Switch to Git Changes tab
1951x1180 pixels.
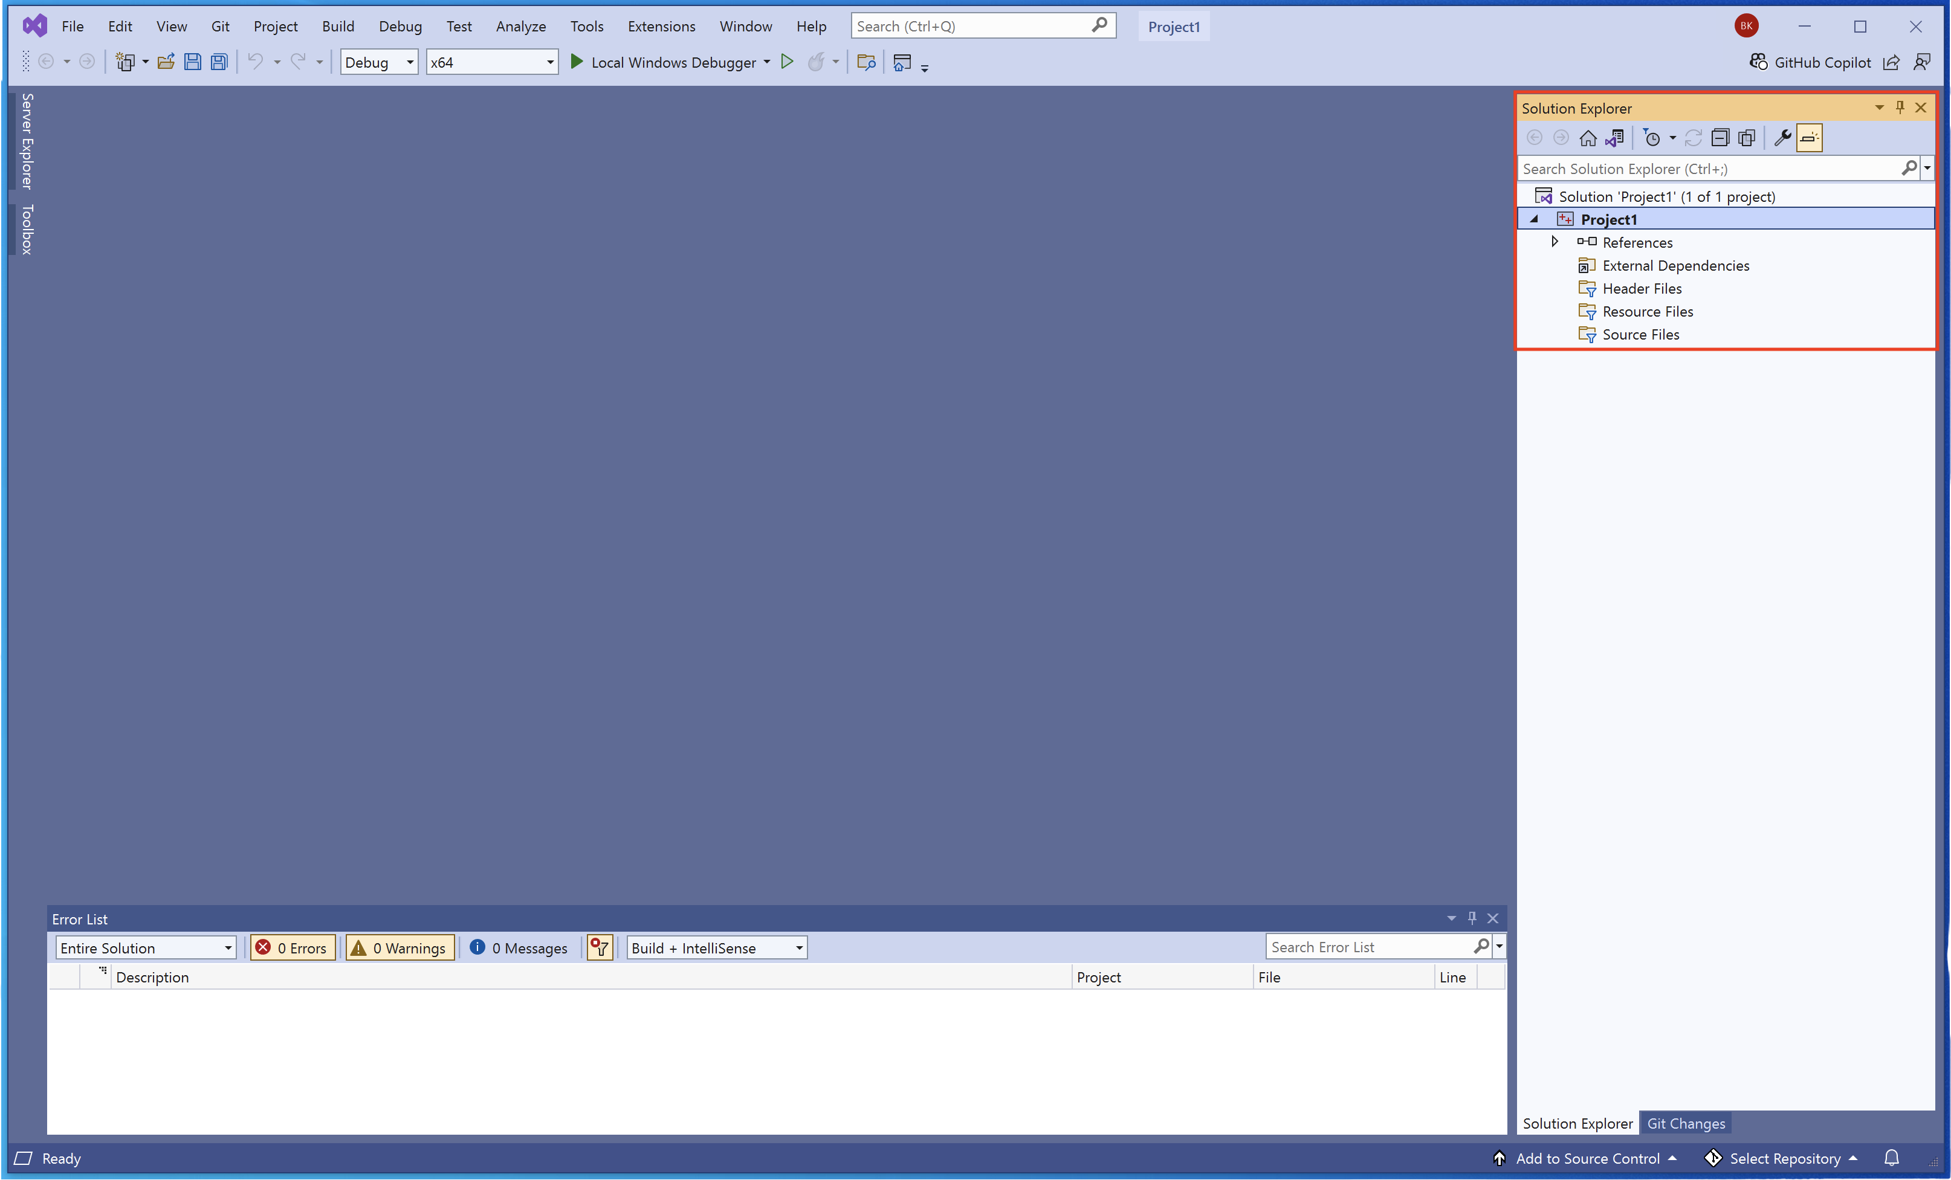[x=1686, y=1123]
